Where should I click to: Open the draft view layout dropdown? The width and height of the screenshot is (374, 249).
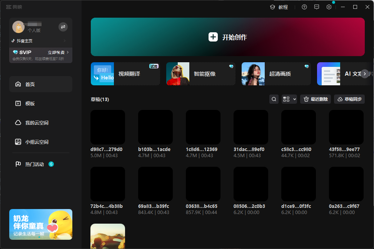[289, 99]
